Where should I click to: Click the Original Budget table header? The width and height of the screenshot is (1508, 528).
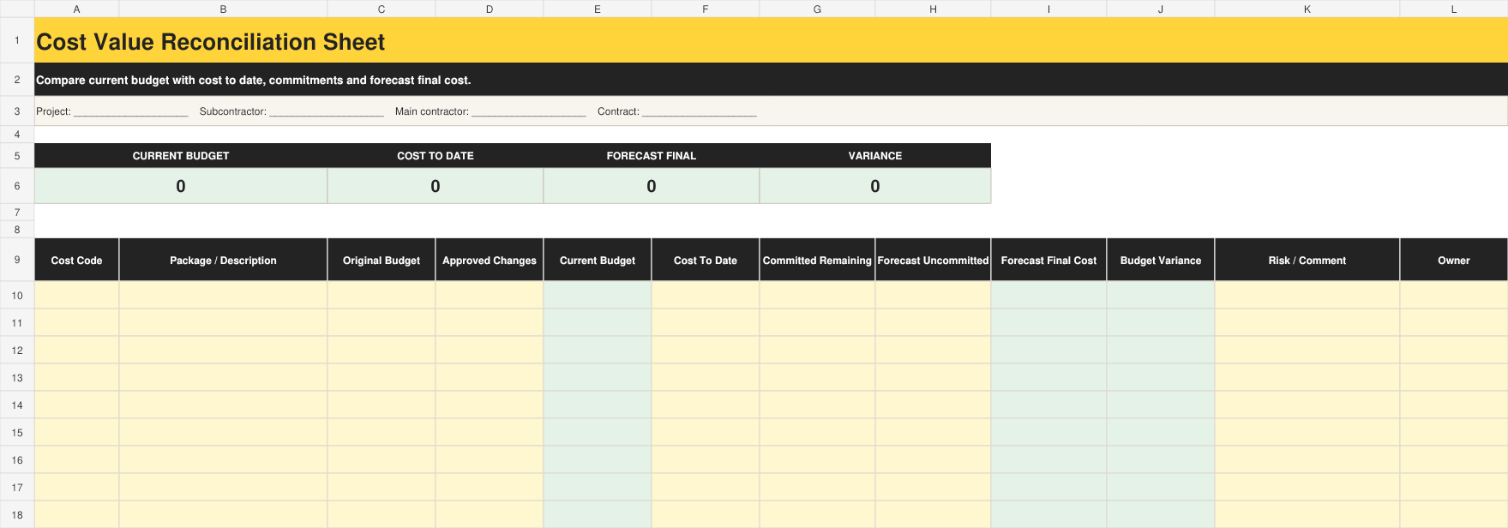[x=382, y=260]
